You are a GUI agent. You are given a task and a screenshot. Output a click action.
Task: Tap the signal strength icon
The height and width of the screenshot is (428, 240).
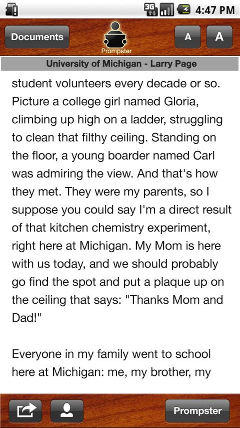pyautogui.click(x=166, y=10)
